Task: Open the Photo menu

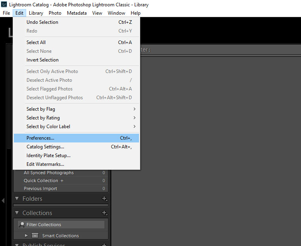Action: pyautogui.click(x=55, y=13)
